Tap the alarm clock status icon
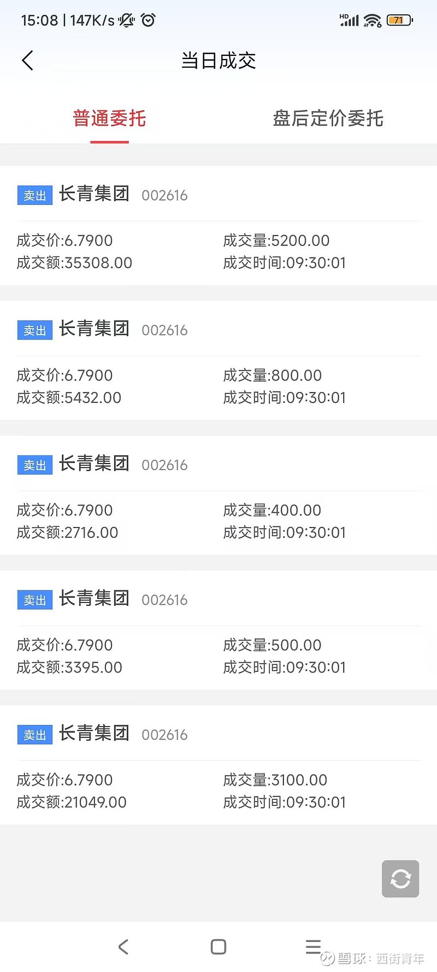 [148, 20]
